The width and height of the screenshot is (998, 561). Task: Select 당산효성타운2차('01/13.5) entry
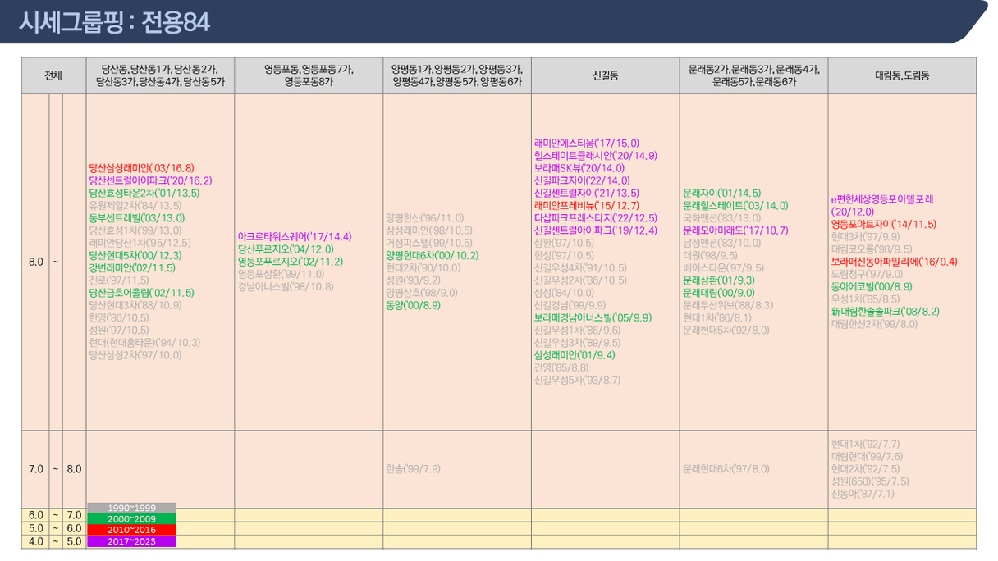pyautogui.click(x=144, y=193)
